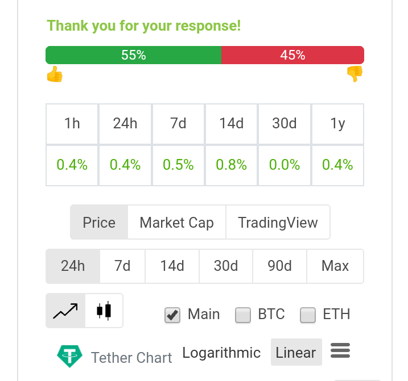The height and width of the screenshot is (381, 408).
Task: Open the chart hamburger menu
Action: click(x=340, y=350)
